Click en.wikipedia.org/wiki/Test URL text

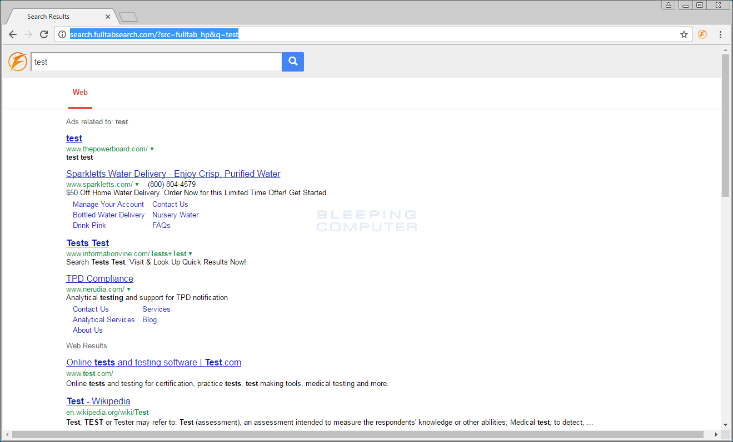107,412
